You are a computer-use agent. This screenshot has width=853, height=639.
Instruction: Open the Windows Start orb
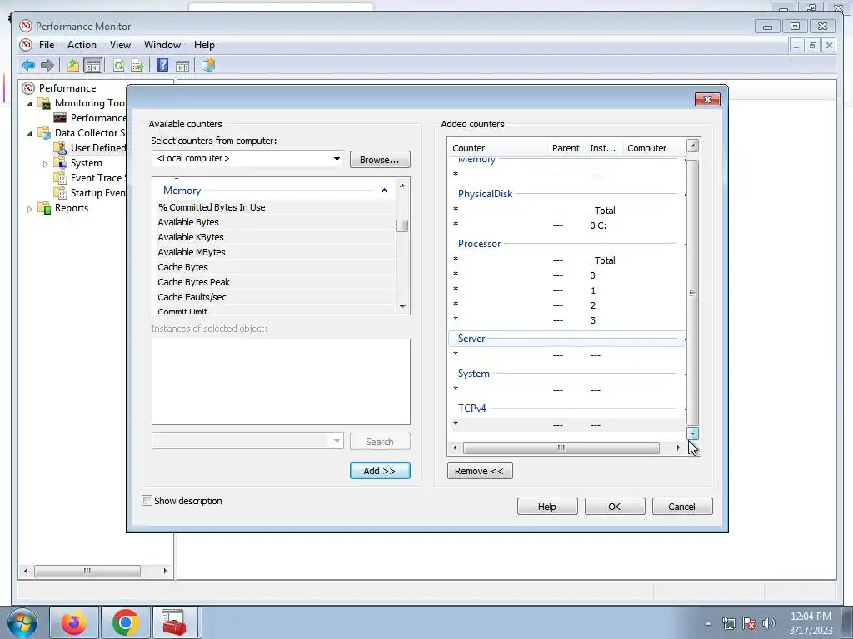point(22,622)
